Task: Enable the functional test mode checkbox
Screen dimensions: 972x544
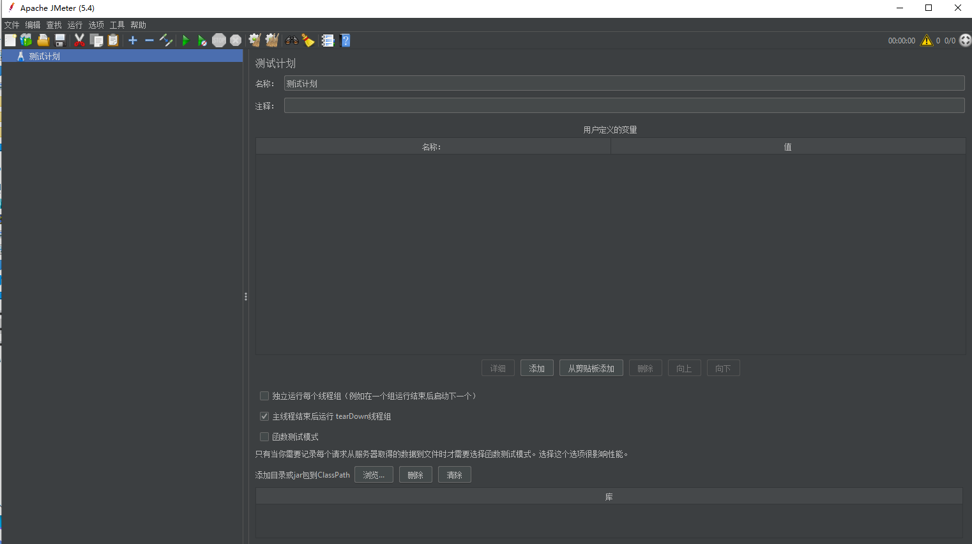Action: [x=264, y=437]
